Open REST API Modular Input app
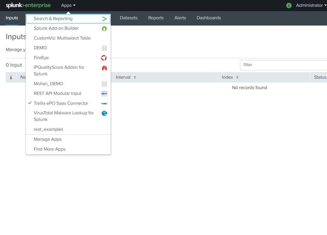Screen dimensions: 327x235 pos(68,94)
